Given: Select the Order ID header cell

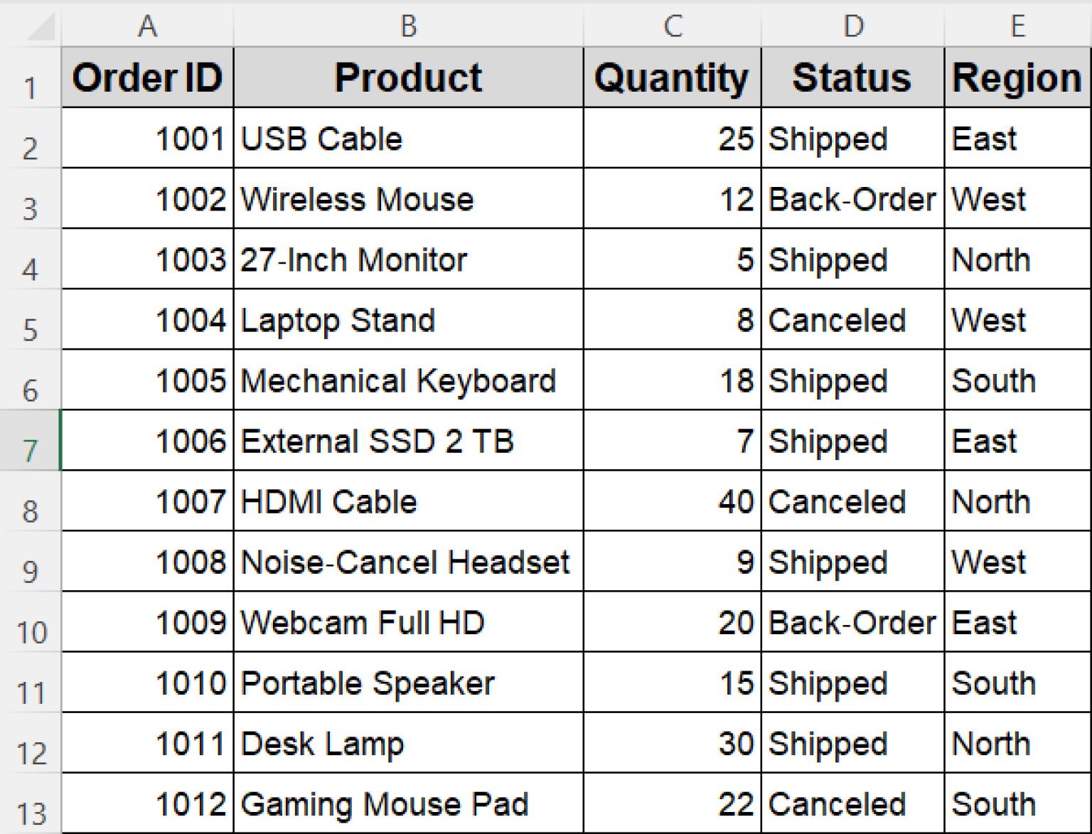Looking at the screenshot, I should tap(147, 77).
